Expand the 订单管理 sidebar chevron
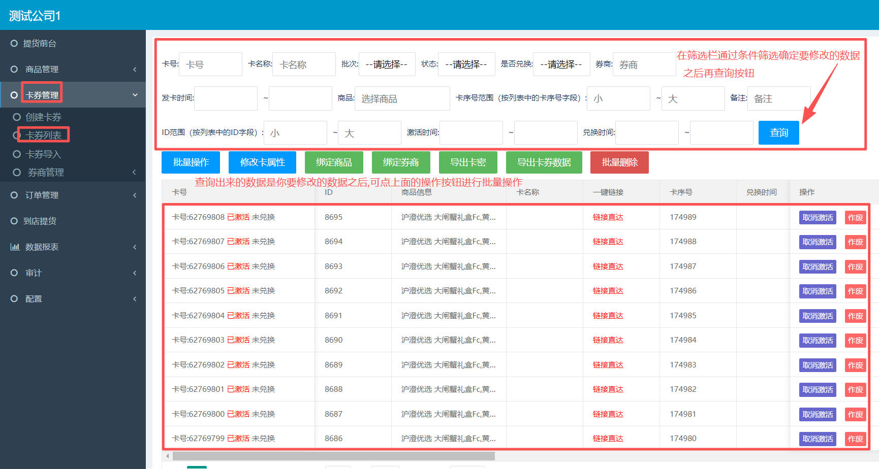This screenshot has height=469, width=879. click(135, 195)
